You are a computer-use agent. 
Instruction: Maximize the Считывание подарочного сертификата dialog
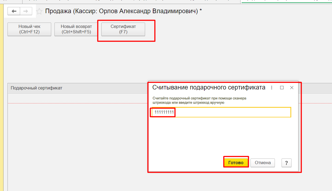[x=282, y=88]
